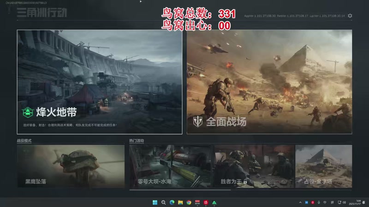
Task: Launch Microsoft Edge from the taskbar
Action: pos(172,202)
